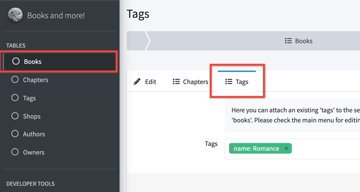Viewport: 360px width, 192px height.
Task: Open the Chapters tab
Action: (x=195, y=82)
